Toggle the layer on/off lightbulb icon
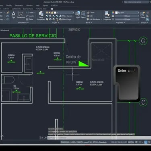 click(47, 12)
